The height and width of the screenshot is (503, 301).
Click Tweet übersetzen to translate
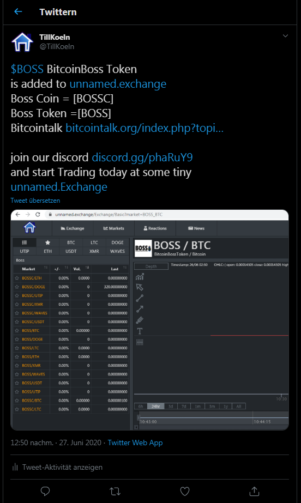(35, 201)
